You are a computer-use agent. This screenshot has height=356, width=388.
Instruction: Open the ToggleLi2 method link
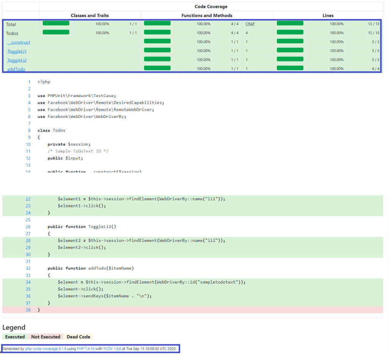click(17, 60)
